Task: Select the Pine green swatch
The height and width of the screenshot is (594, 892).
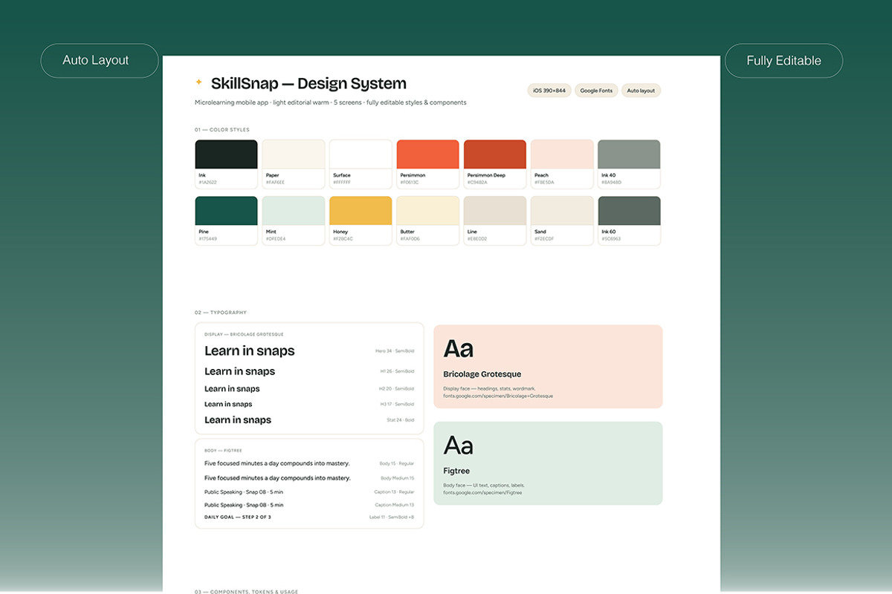Action: 227,211
